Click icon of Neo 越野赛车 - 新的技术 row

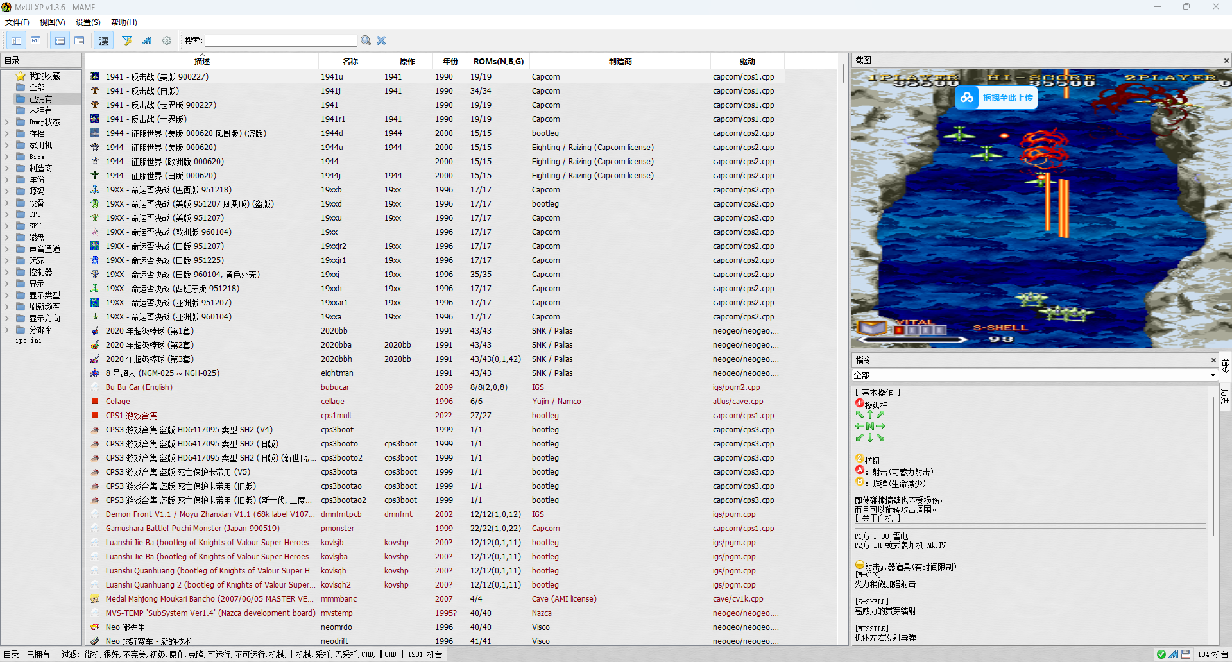pos(95,641)
